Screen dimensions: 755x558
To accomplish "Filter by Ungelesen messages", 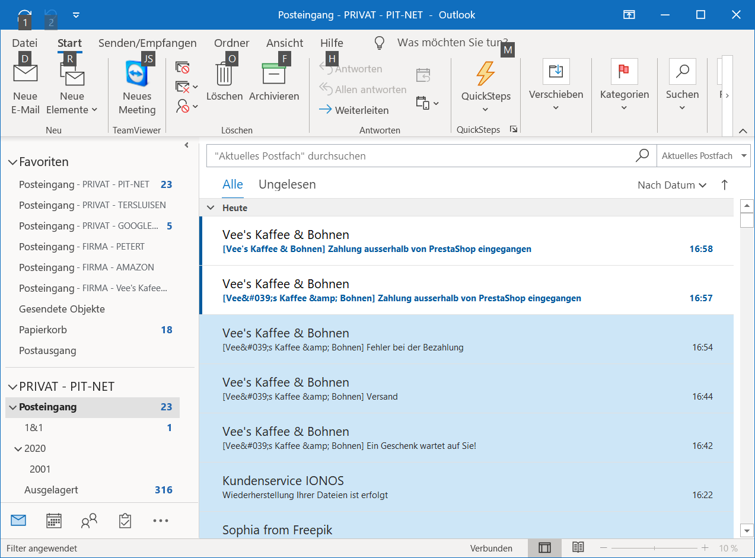I will coord(287,184).
